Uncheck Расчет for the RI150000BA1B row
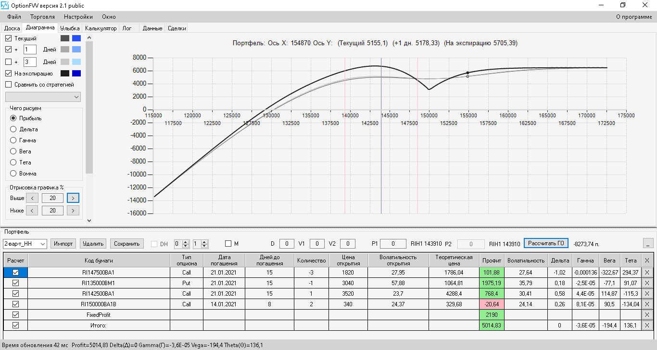The height and width of the screenshot is (350, 657). [15, 304]
